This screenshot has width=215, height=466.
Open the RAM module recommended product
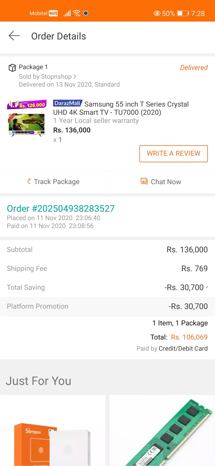click(x=162, y=431)
